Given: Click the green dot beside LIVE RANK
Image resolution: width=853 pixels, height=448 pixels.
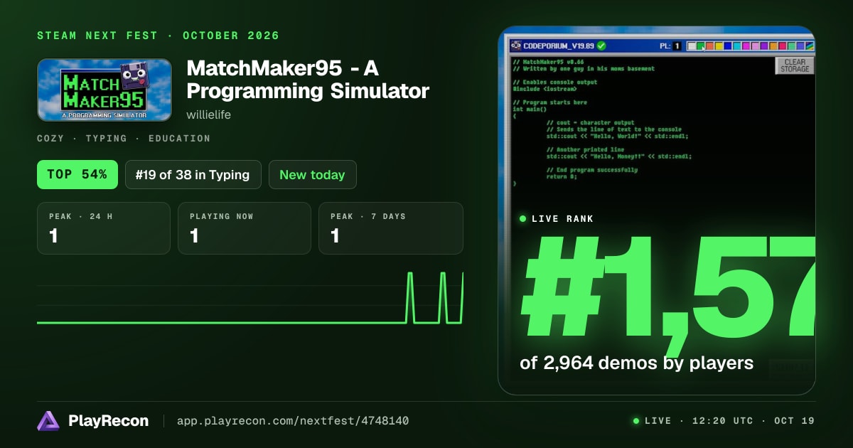Looking at the screenshot, I should tap(523, 219).
